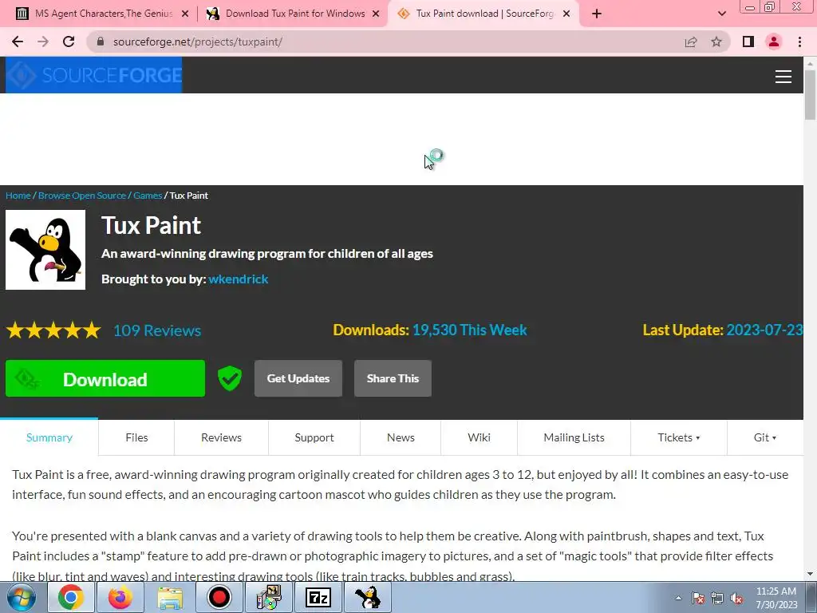Open the Support tab

[314, 437]
